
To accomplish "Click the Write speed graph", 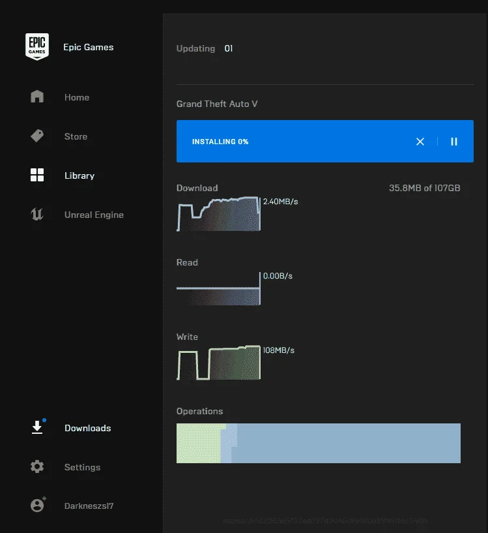I will 219,363.
